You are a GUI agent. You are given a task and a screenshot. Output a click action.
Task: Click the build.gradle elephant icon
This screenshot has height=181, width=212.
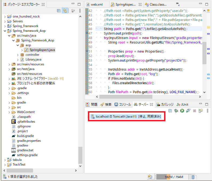tap(14, 136)
